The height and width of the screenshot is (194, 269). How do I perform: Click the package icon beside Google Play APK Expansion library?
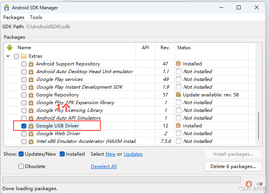pos(31,103)
